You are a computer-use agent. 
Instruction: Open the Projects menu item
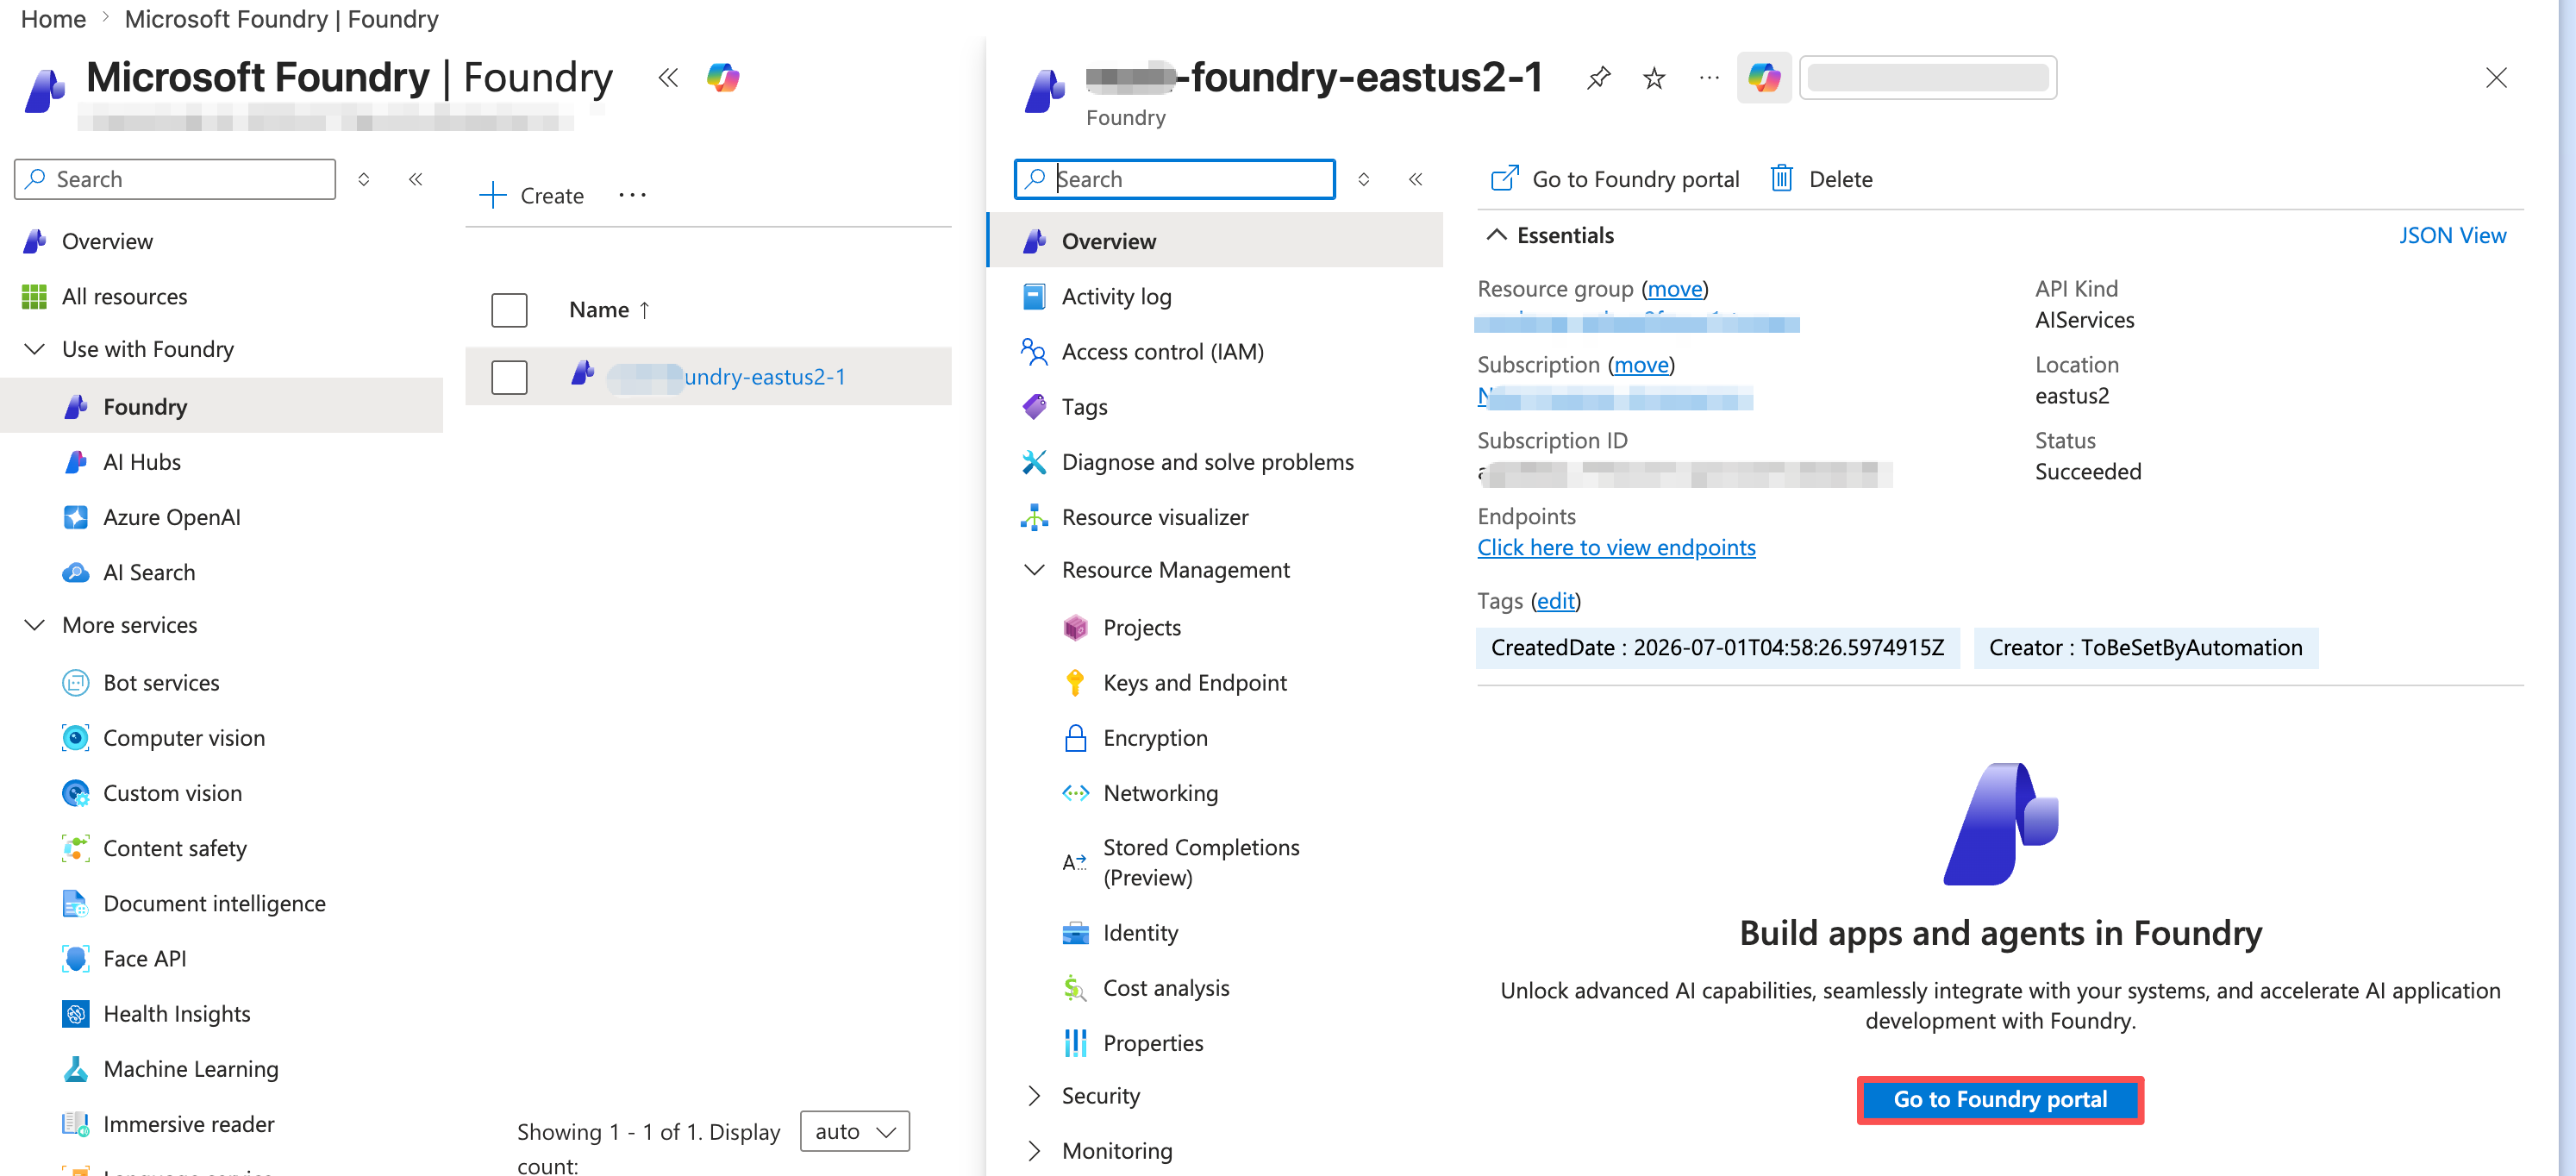[x=1142, y=628]
